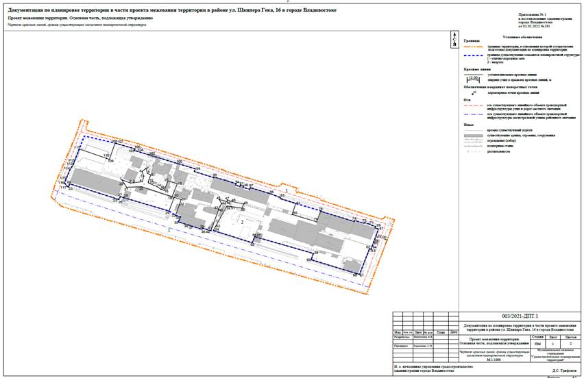
Task: Click the 'Листов' column header in title block
Action: click(x=570, y=337)
